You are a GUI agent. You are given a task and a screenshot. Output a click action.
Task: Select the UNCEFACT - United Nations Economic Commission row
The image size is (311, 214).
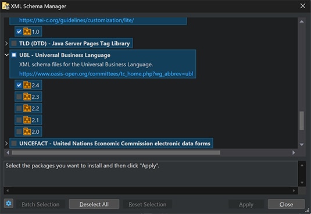pyautogui.click(x=111, y=143)
